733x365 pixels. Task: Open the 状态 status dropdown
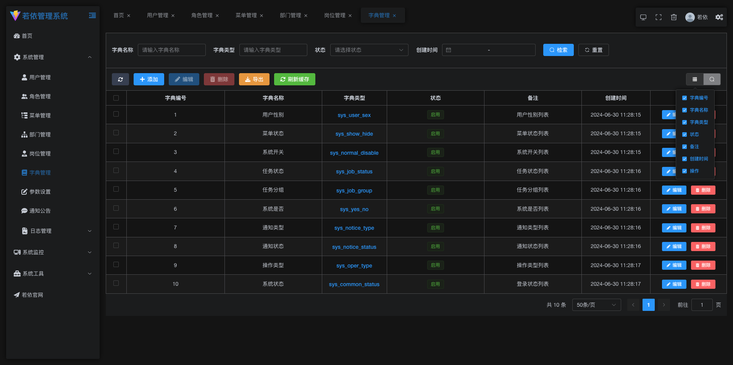point(369,50)
